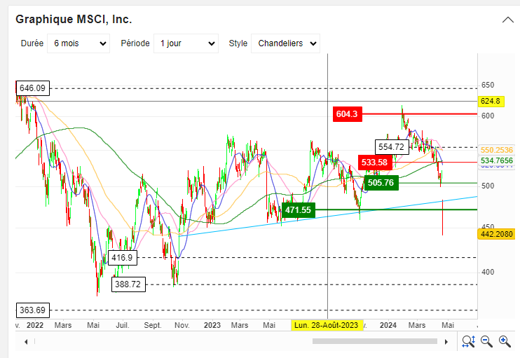Click the scrollbar right arrow
Screen dimensions: 520x358
click(x=444, y=342)
